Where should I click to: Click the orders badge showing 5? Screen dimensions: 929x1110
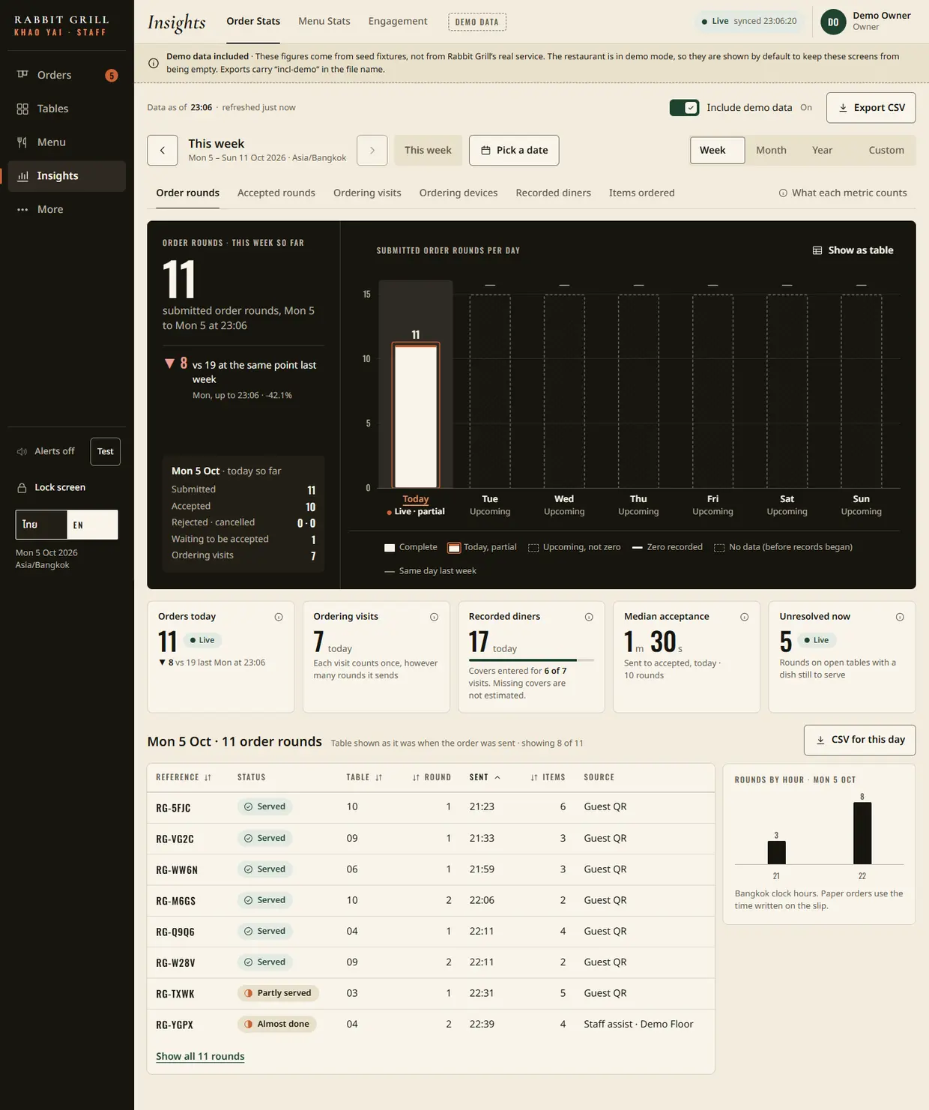[112, 75]
